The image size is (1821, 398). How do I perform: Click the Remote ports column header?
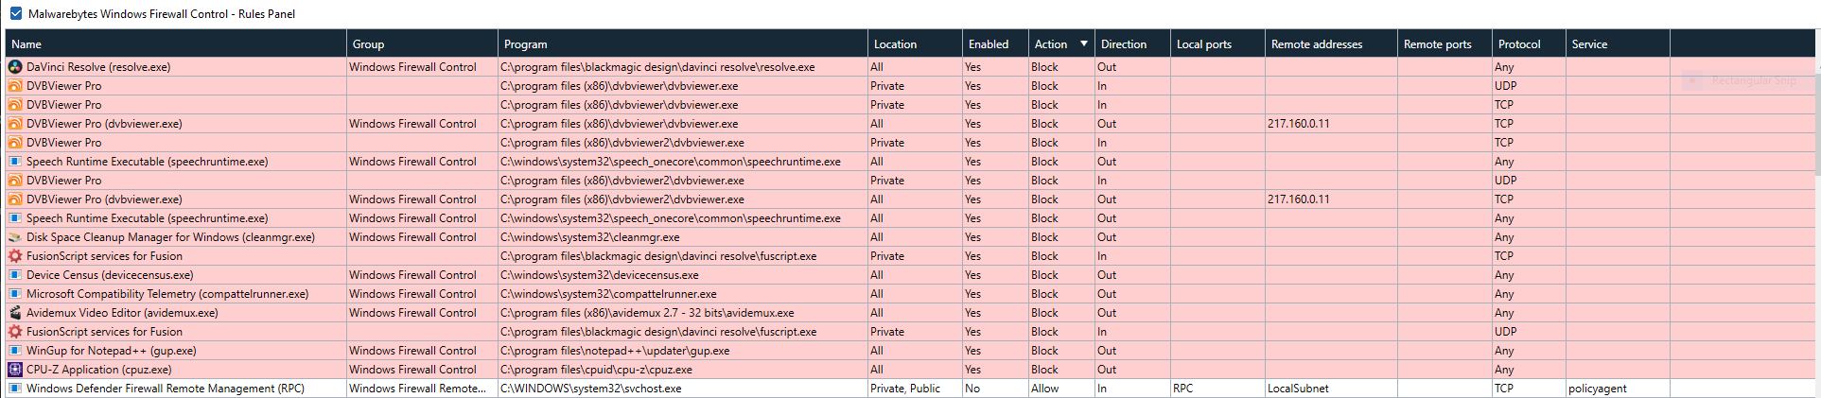pyautogui.click(x=1445, y=44)
